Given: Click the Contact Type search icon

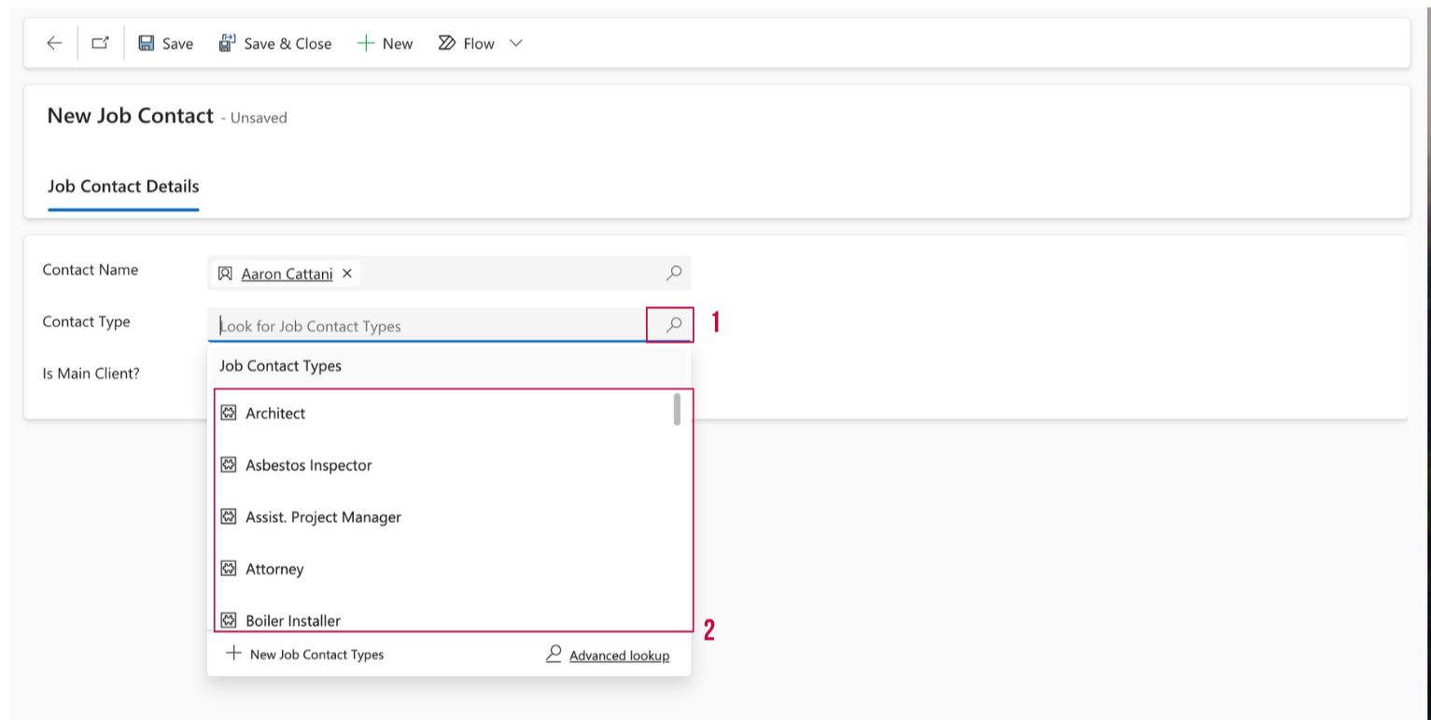Looking at the screenshot, I should pyautogui.click(x=673, y=325).
